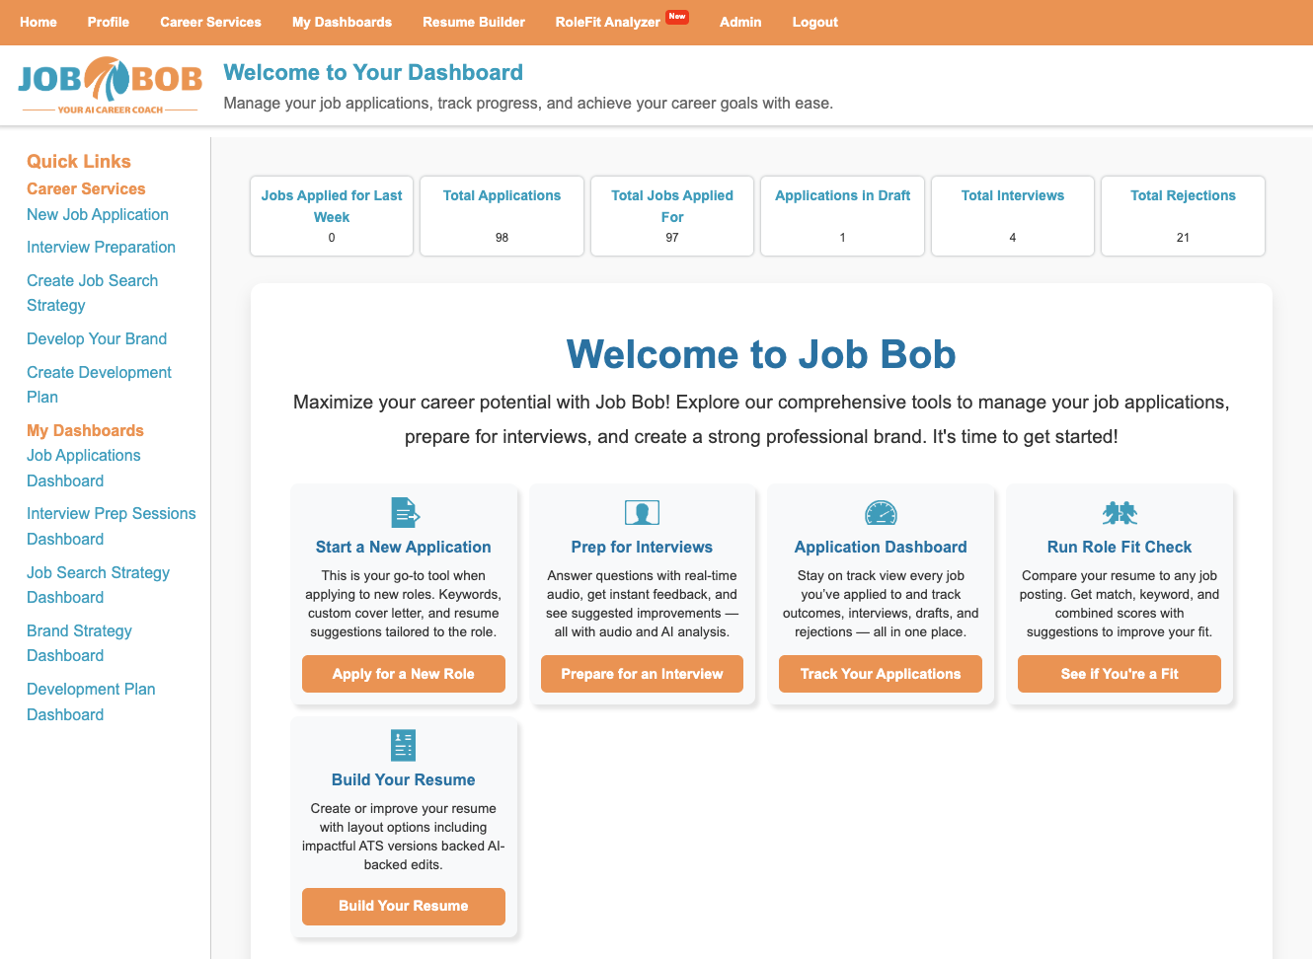Select the Total Rejections summary card
The height and width of the screenshot is (959, 1313).
coord(1183,216)
